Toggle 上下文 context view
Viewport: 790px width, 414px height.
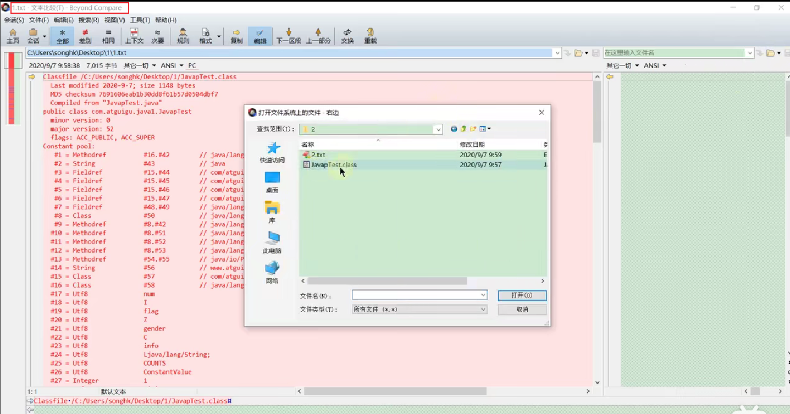tap(134, 36)
